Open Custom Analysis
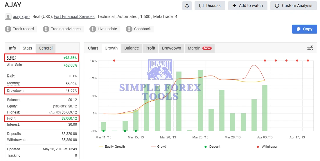 tap(294, 6)
